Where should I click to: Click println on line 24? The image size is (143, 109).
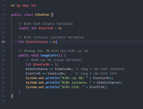(52, 78)
